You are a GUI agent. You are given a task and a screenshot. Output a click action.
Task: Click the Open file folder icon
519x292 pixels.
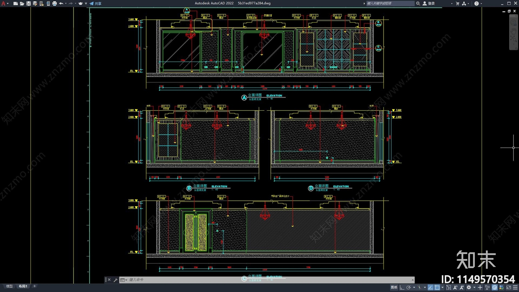click(22, 3)
